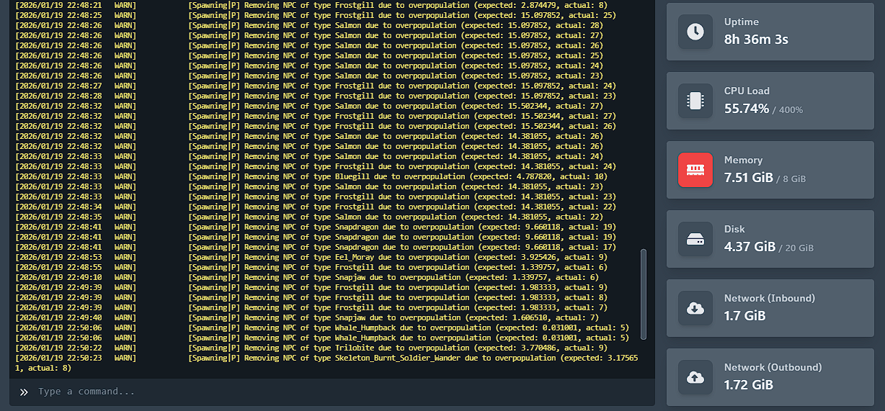The height and width of the screenshot is (411, 885).
Task: Click the 1.72 GiB outbound network value
Action: pos(748,385)
